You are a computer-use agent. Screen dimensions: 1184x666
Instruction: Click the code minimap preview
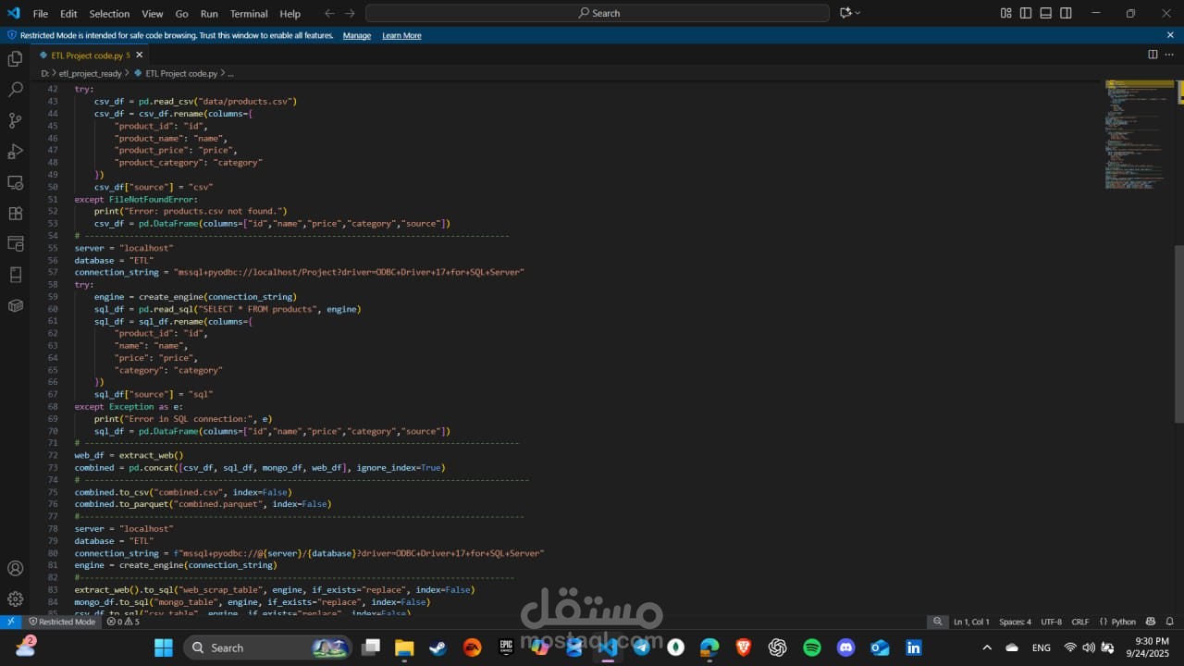[x=1140, y=134]
